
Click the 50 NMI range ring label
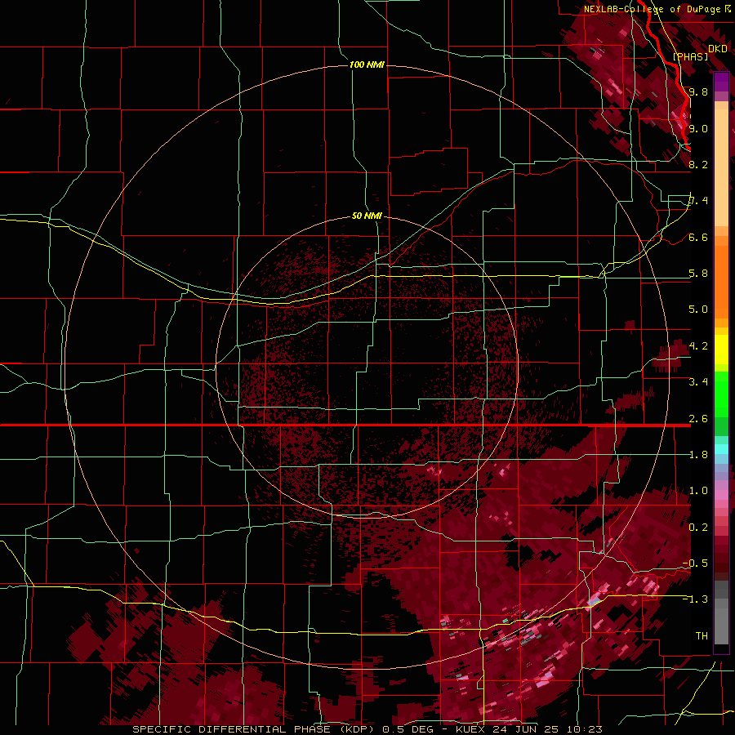(367, 216)
